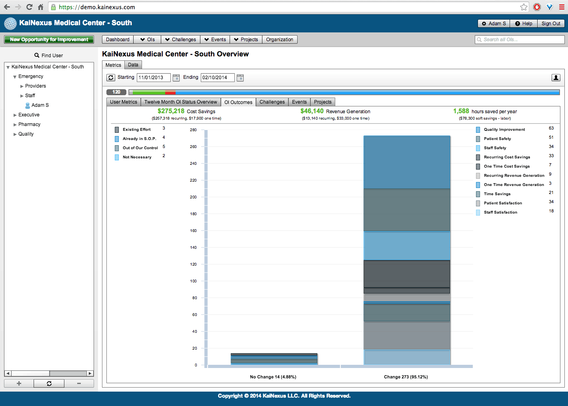The width and height of the screenshot is (568, 406).
Task: Click the Already in S.O.P. legend swatch
Action: click(117, 139)
